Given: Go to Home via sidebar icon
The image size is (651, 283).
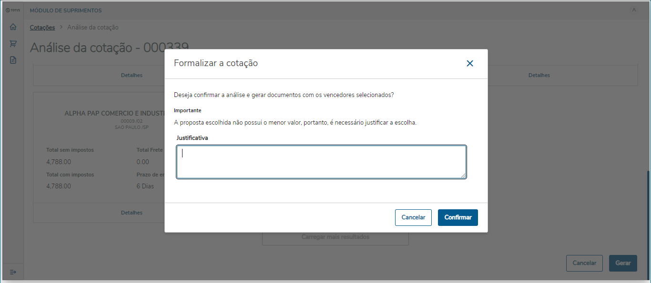Looking at the screenshot, I should (13, 27).
